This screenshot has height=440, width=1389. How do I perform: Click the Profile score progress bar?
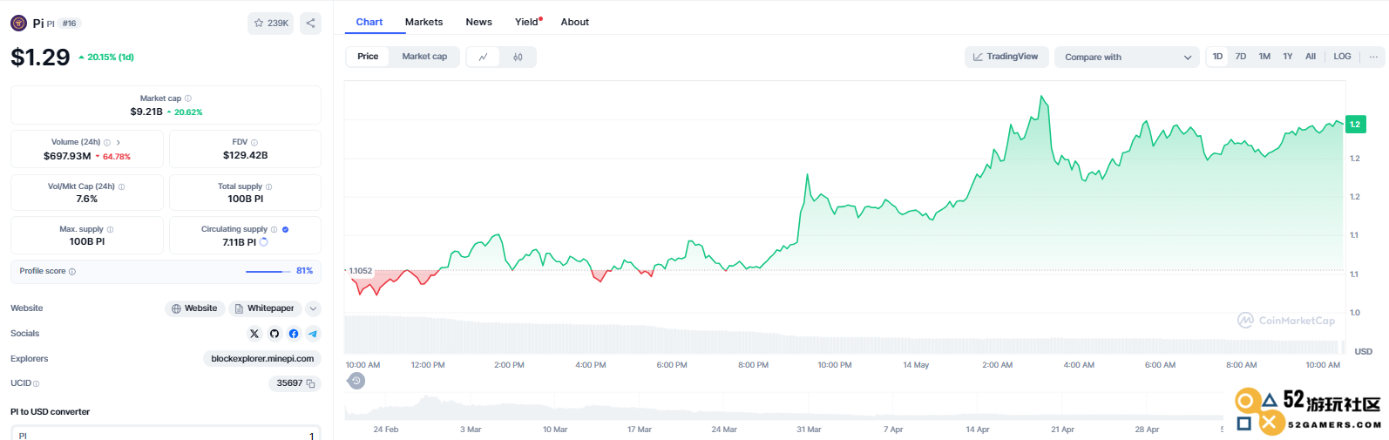click(x=268, y=272)
